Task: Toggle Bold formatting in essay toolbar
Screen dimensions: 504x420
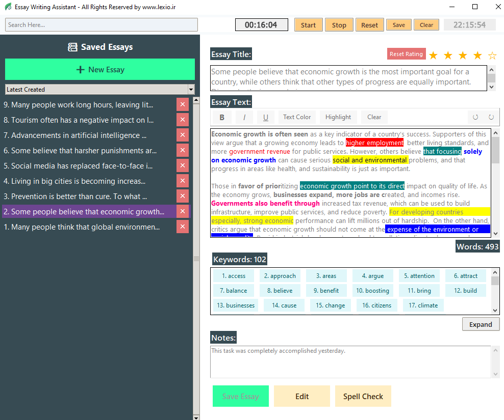Action: pos(222,117)
